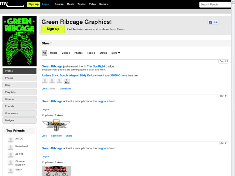The image size is (235, 176).
Task: Click the large Sign up button under the title
Action: coord(53,29)
